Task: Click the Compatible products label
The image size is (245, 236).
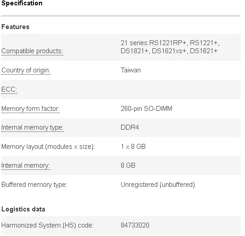Action: click(x=32, y=51)
